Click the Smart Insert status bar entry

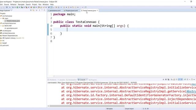pos(129,109)
